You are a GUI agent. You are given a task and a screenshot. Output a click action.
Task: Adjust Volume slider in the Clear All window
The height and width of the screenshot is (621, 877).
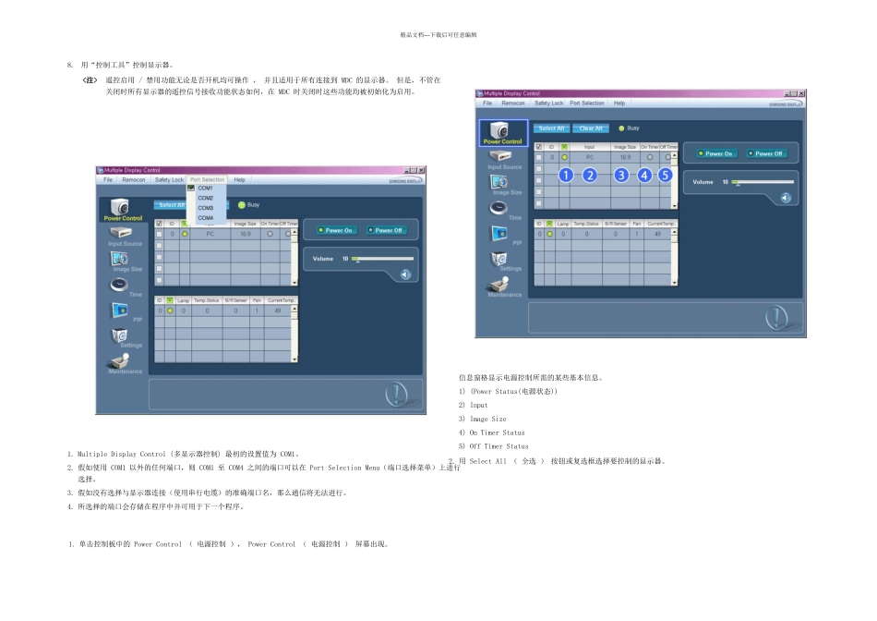[763, 182]
